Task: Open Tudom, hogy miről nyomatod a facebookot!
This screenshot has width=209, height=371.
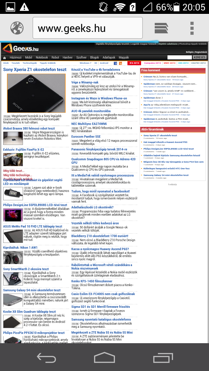Action: (x=101, y=191)
